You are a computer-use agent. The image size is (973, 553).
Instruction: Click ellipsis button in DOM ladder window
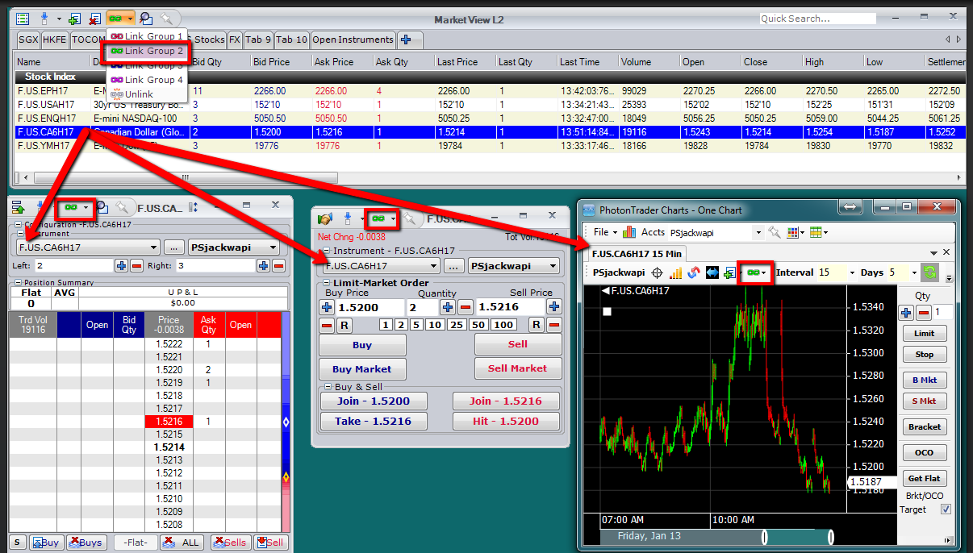coord(174,247)
